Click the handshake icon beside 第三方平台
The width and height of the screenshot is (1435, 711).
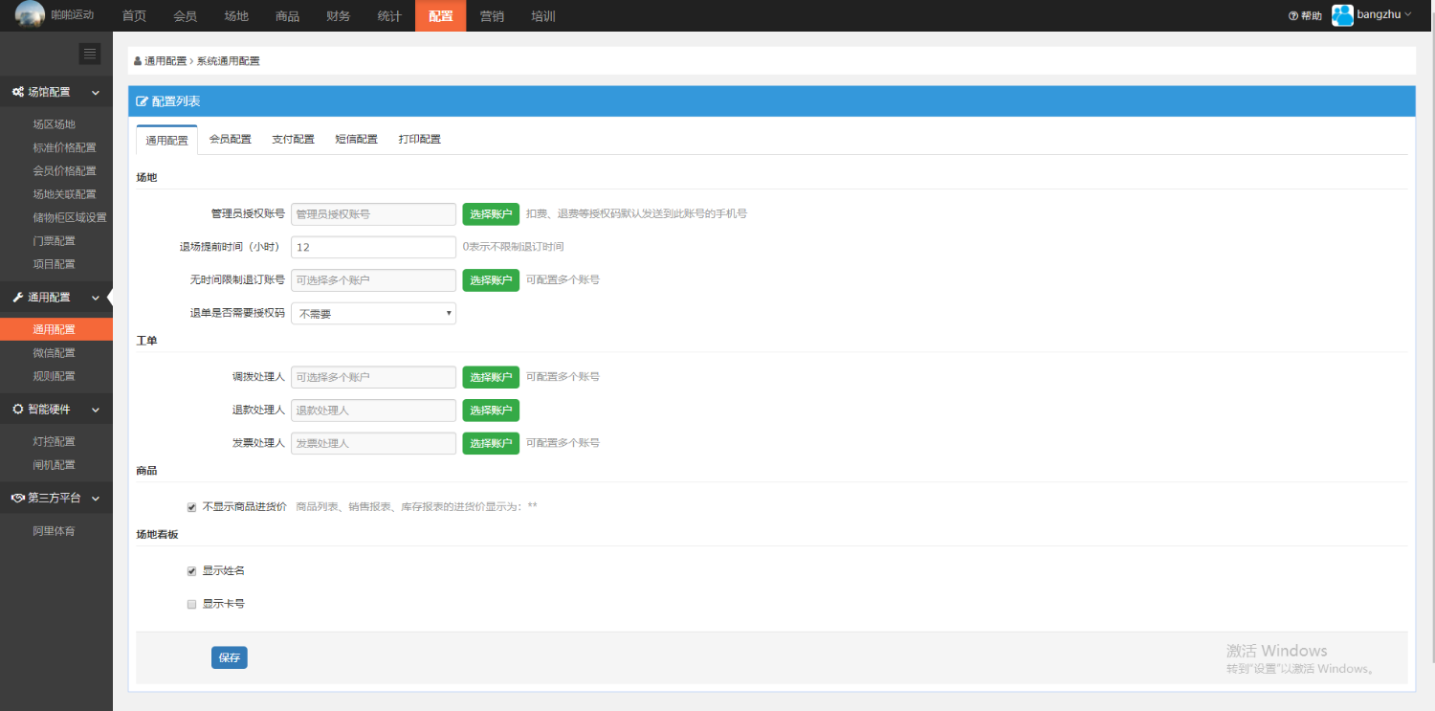[17, 498]
